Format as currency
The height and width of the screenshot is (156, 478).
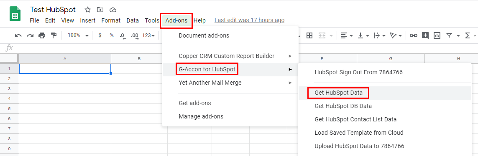point(100,35)
